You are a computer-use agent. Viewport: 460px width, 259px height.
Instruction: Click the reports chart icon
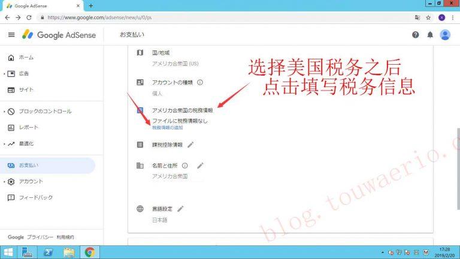click(11, 128)
